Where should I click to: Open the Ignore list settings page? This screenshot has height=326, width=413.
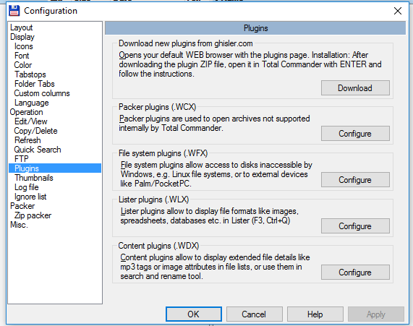(30, 197)
